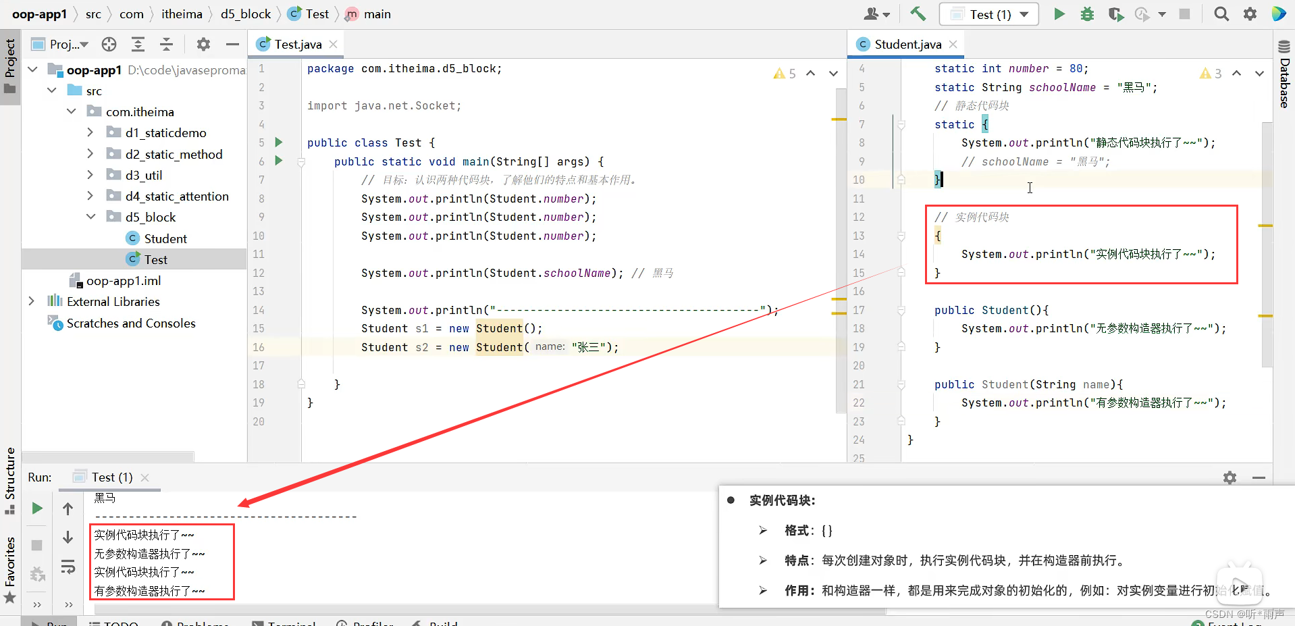The height and width of the screenshot is (626, 1295).
Task: Click the Down the Stack Trace arrow
Action: click(68, 537)
